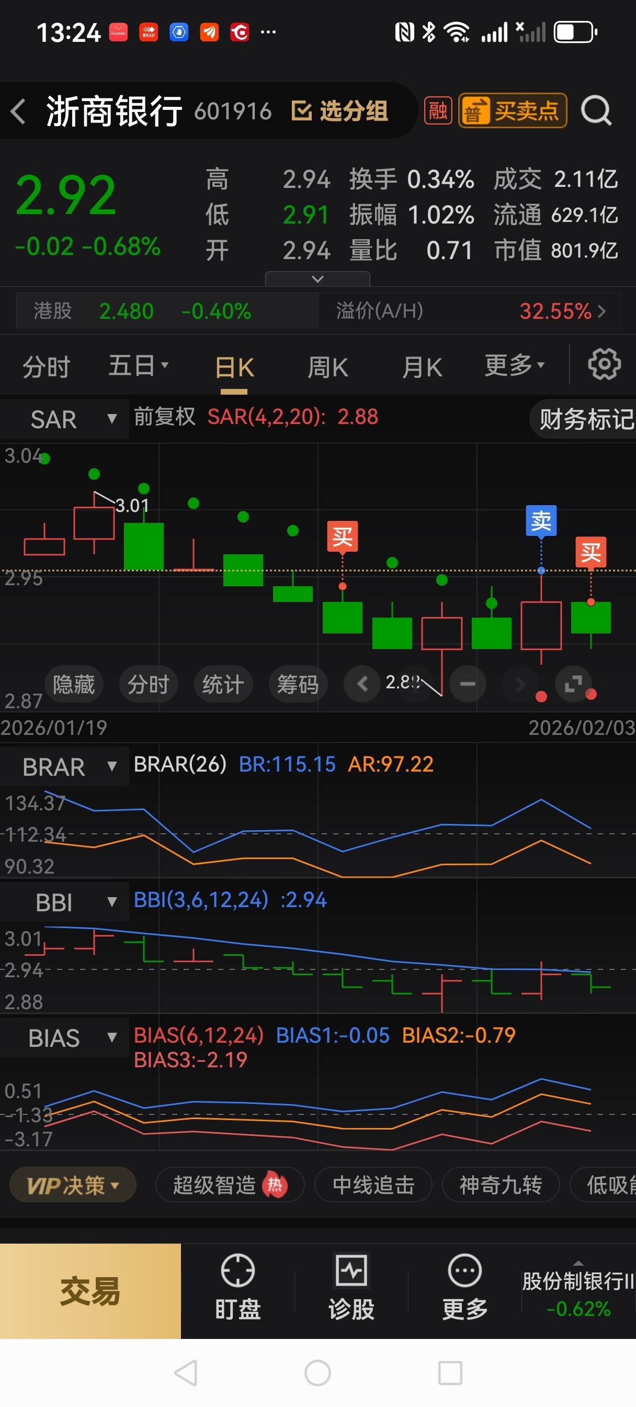Open the BRAR indicator dropdown

[x=64, y=766]
